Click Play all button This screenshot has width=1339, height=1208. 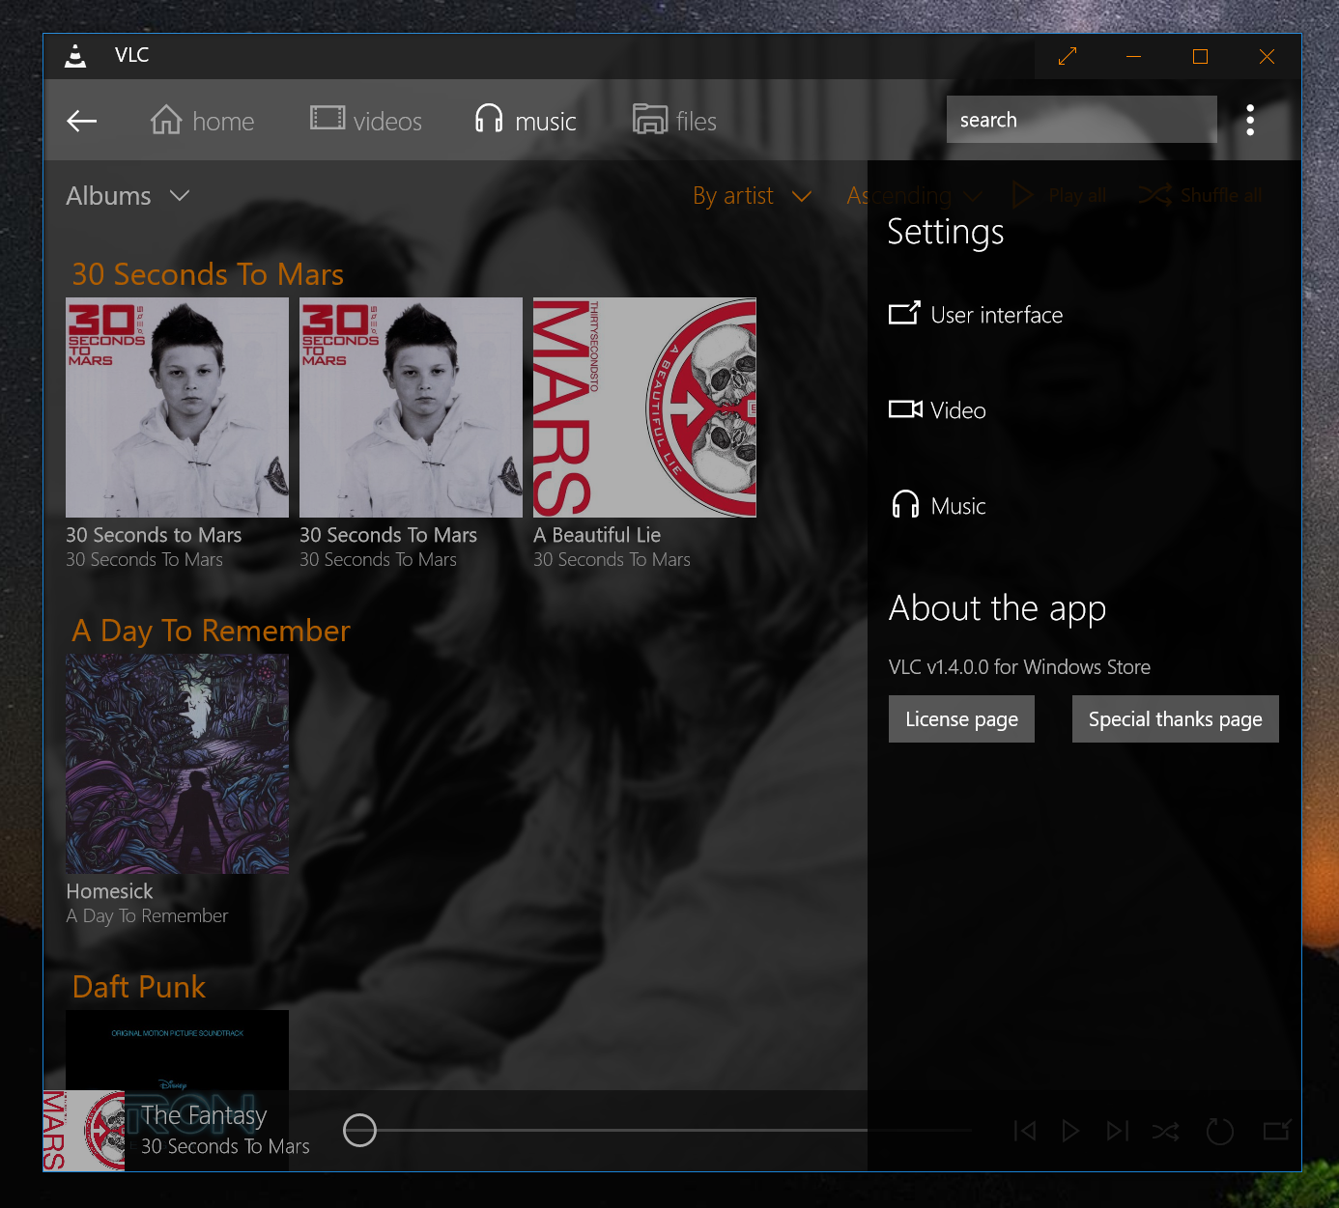[x=1059, y=196]
